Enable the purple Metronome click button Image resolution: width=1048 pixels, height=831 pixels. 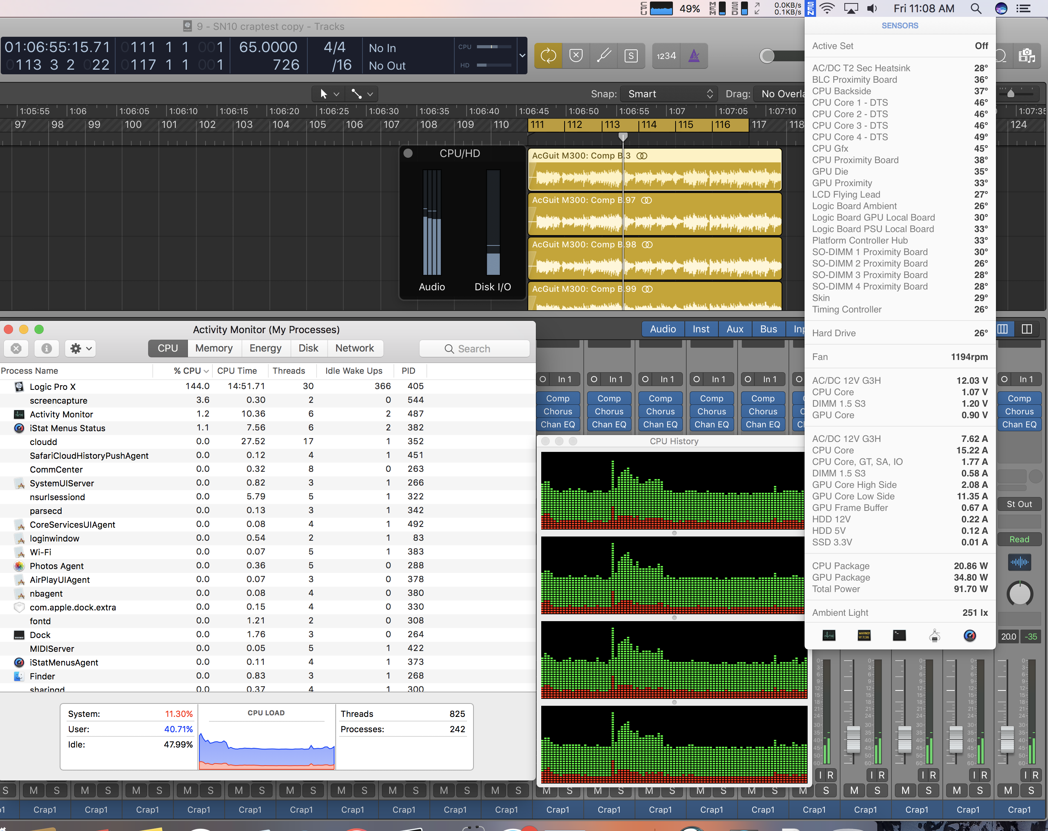[694, 56]
